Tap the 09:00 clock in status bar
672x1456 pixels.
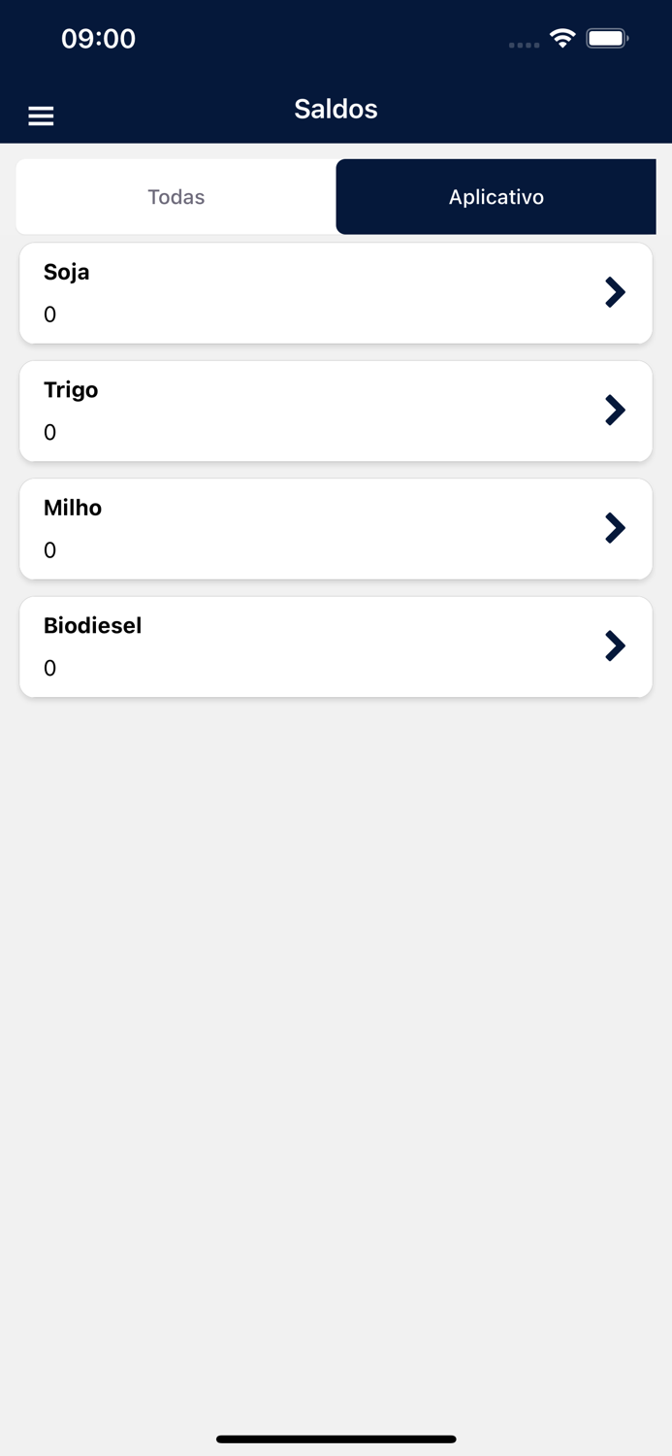coord(98,39)
